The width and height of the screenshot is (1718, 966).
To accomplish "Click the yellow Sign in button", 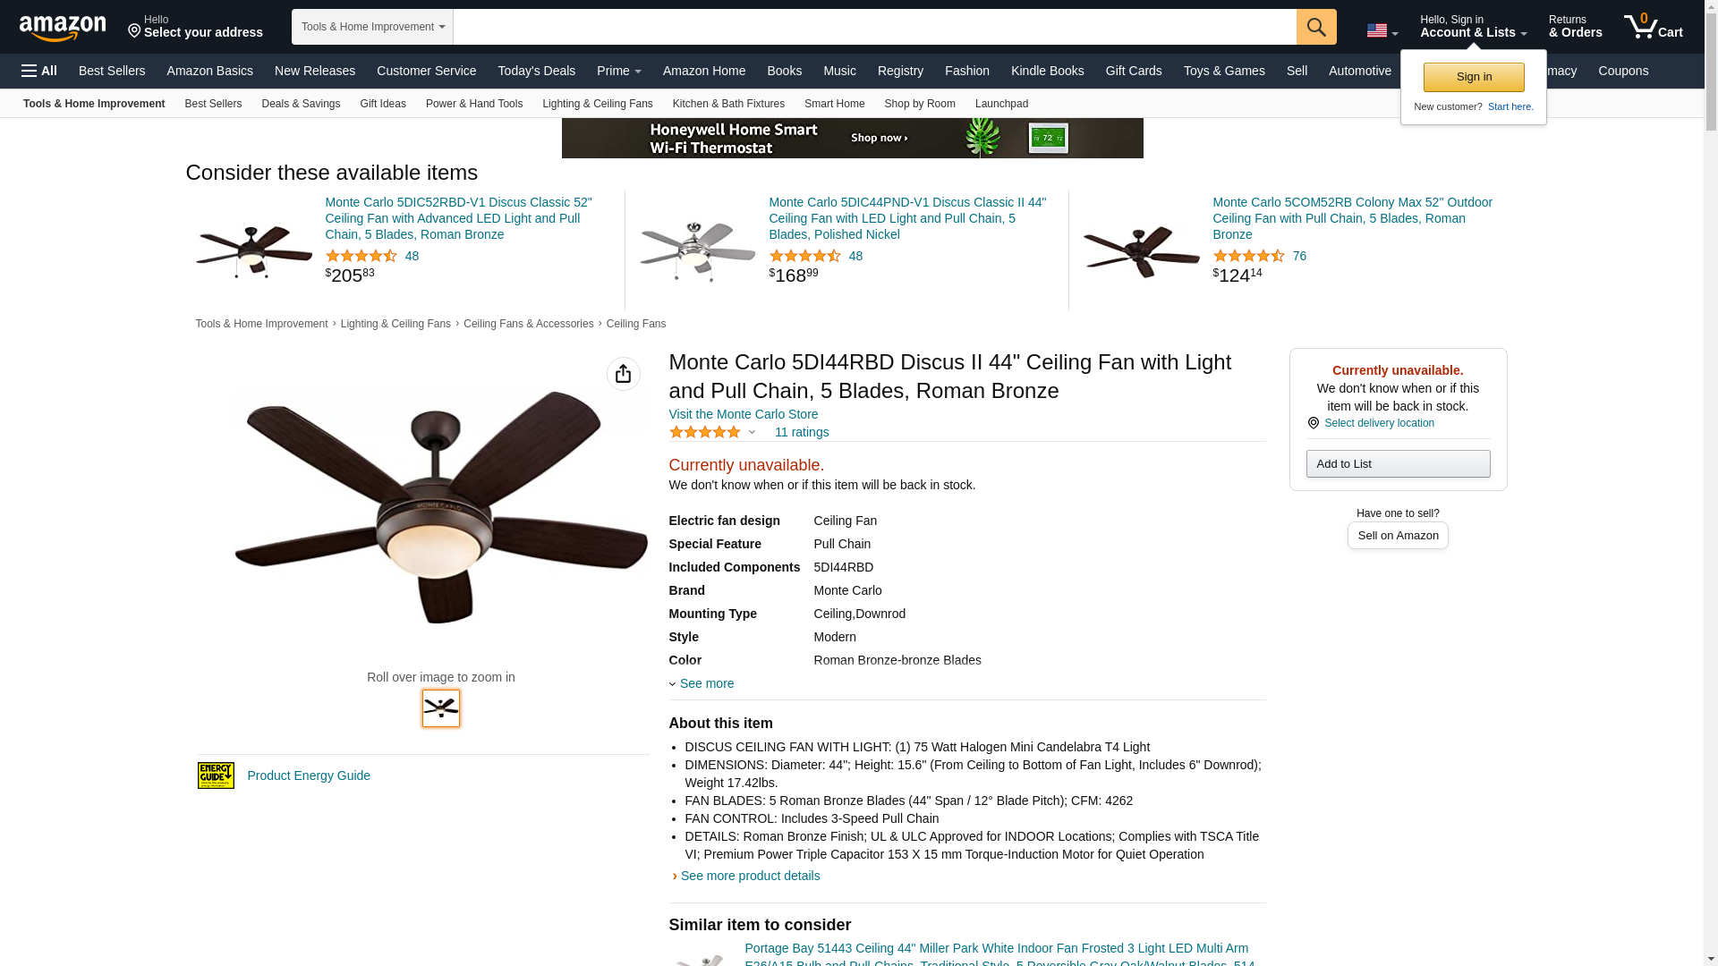I will point(1474,77).
